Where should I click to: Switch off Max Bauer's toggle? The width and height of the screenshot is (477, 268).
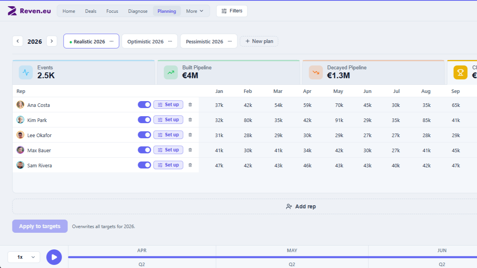[x=144, y=150]
